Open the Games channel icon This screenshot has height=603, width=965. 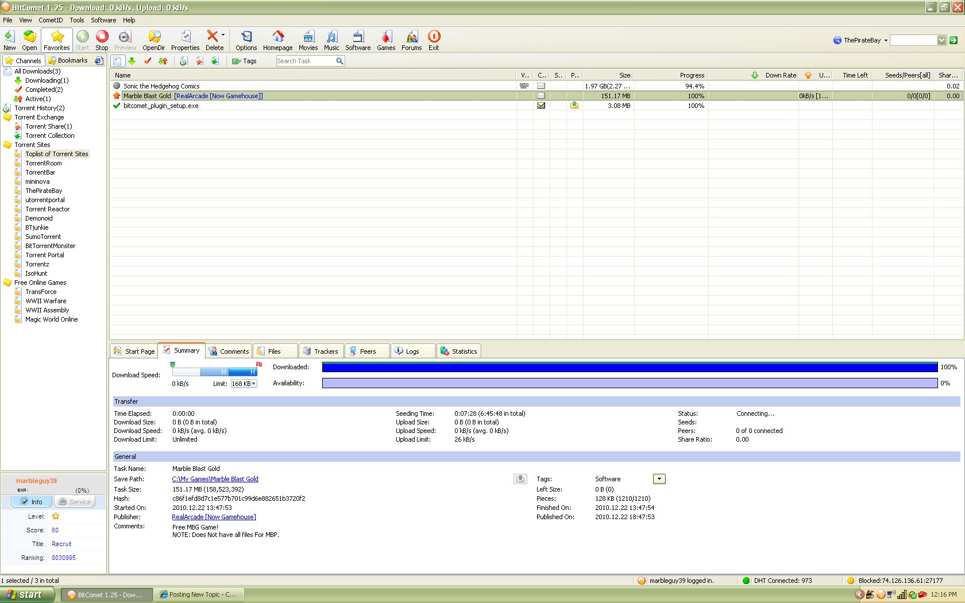click(x=386, y=40)
